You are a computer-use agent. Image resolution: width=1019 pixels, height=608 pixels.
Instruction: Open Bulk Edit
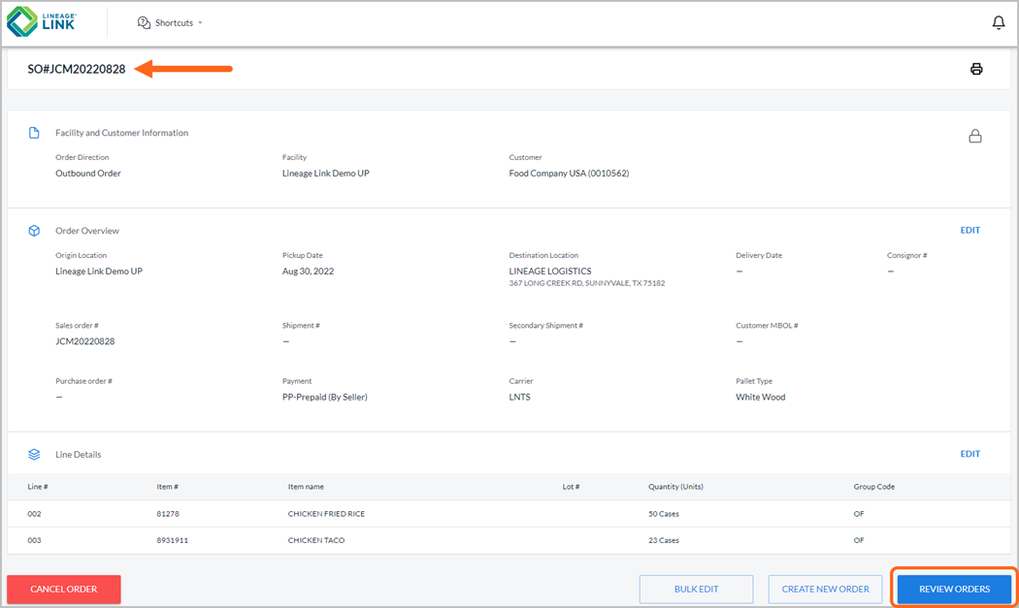(696, 589)
